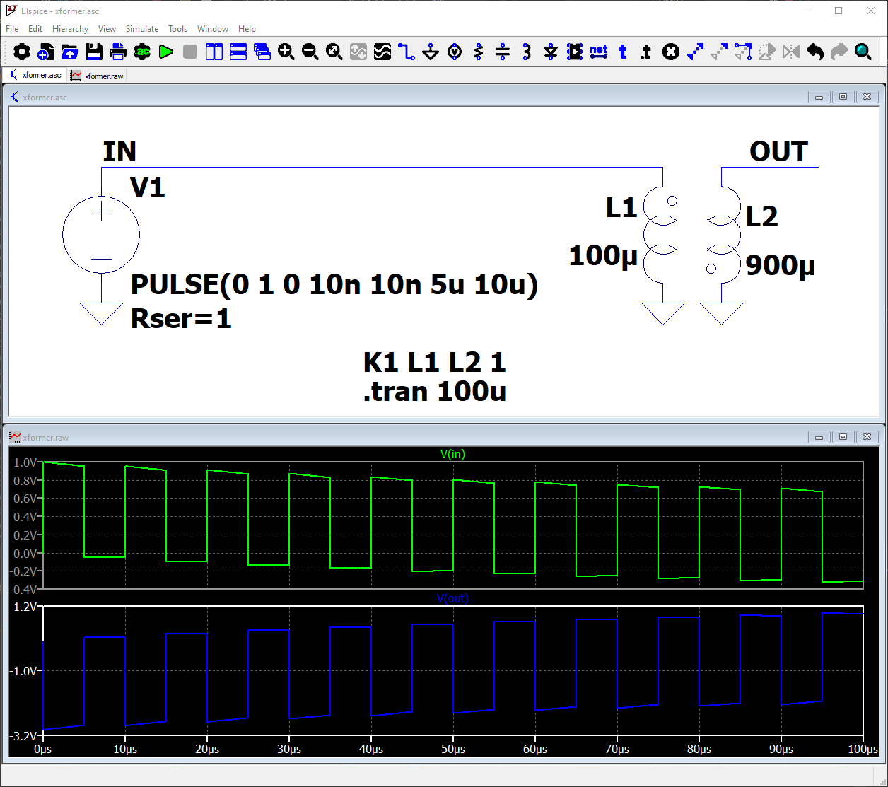Image resolution: width=888 pixels, height=787 pixels.
Task: Add a net label using the net icon
Action: [x=599, y=52]
